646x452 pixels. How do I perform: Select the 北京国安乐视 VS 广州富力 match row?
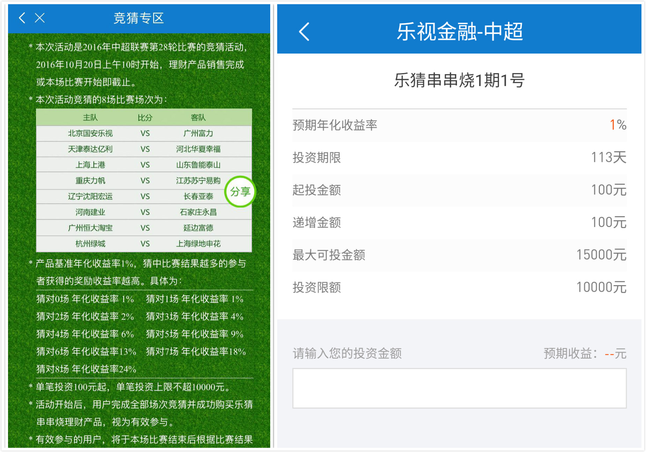(144, 133)
